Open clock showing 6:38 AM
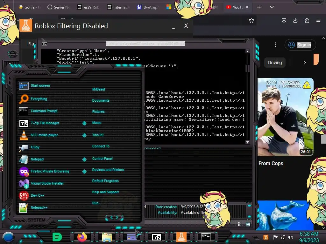The height and width of the screenshot is (244, 326). pos(309,237)
